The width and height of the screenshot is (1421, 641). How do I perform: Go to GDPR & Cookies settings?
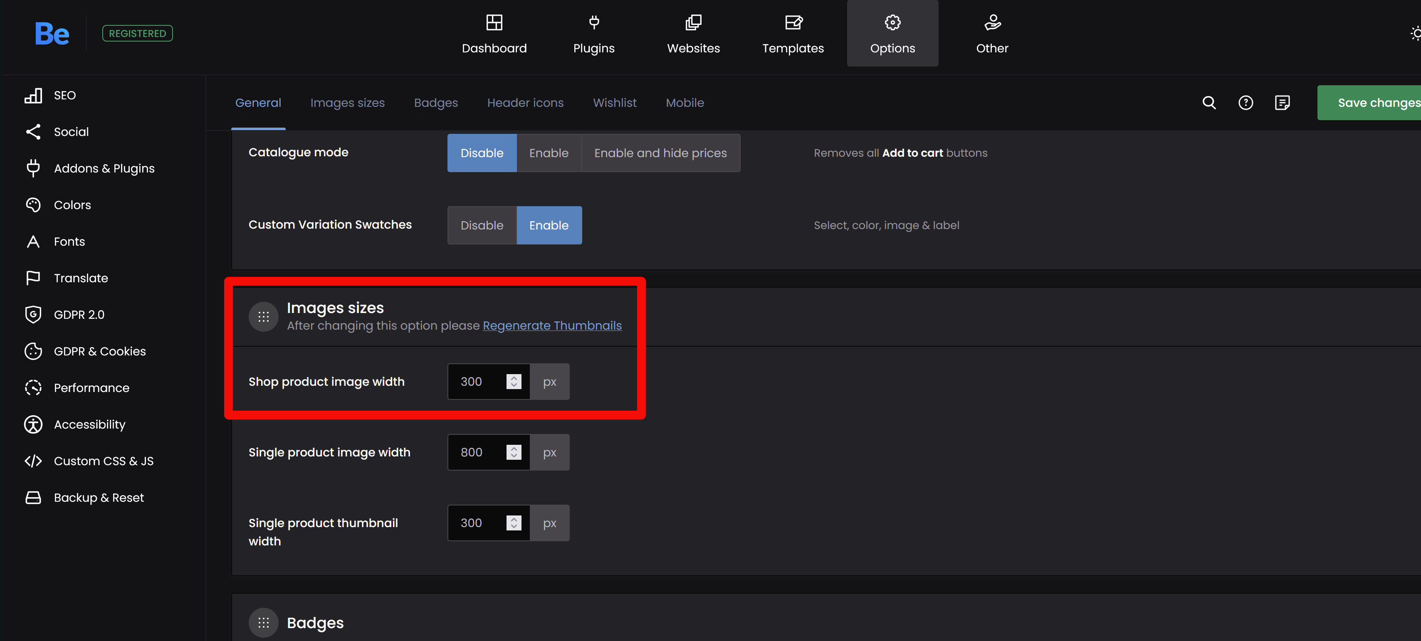[99, 351]
